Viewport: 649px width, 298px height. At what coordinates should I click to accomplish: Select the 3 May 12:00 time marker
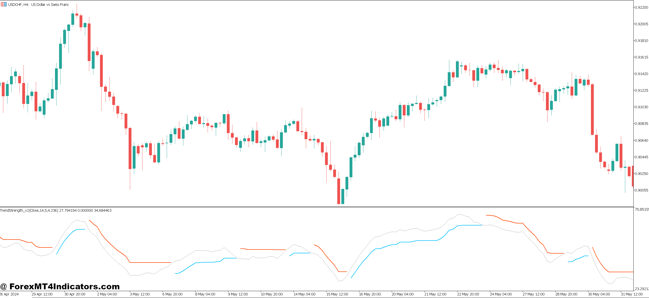pyautogui.click(x=140, y=294)
